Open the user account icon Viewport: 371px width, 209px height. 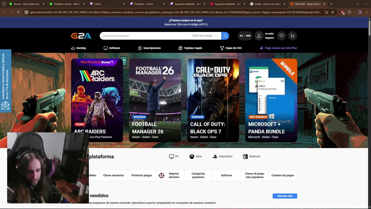coord(259,36)
